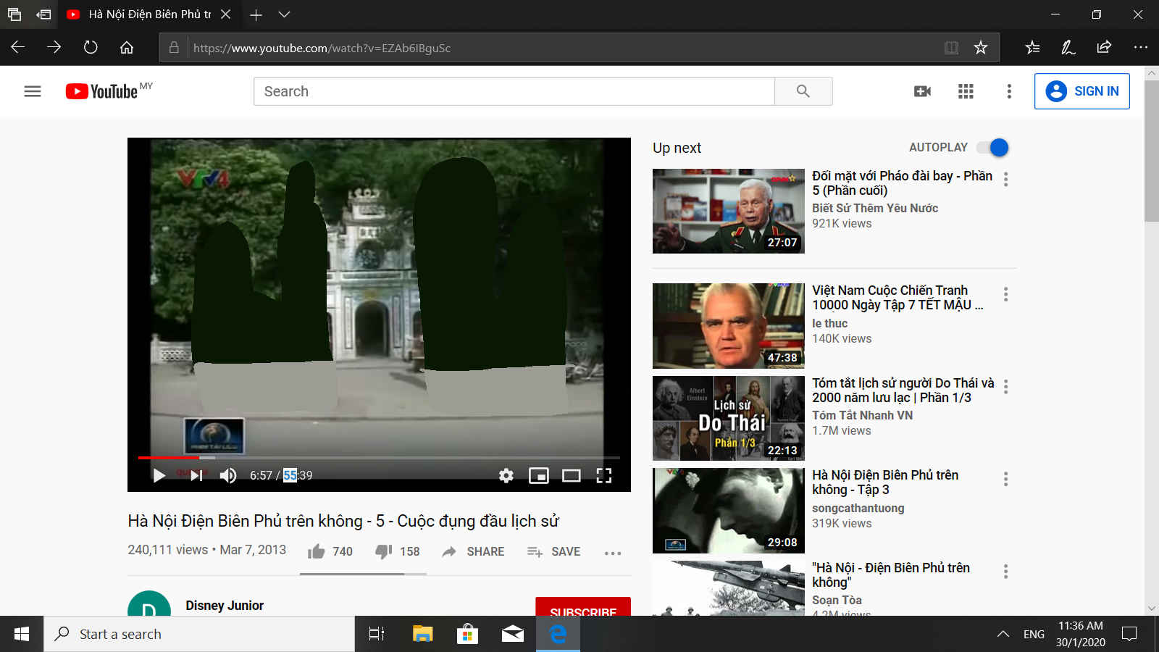
Task: Open Disney Junior channel name link
Action: coord(225,606)
